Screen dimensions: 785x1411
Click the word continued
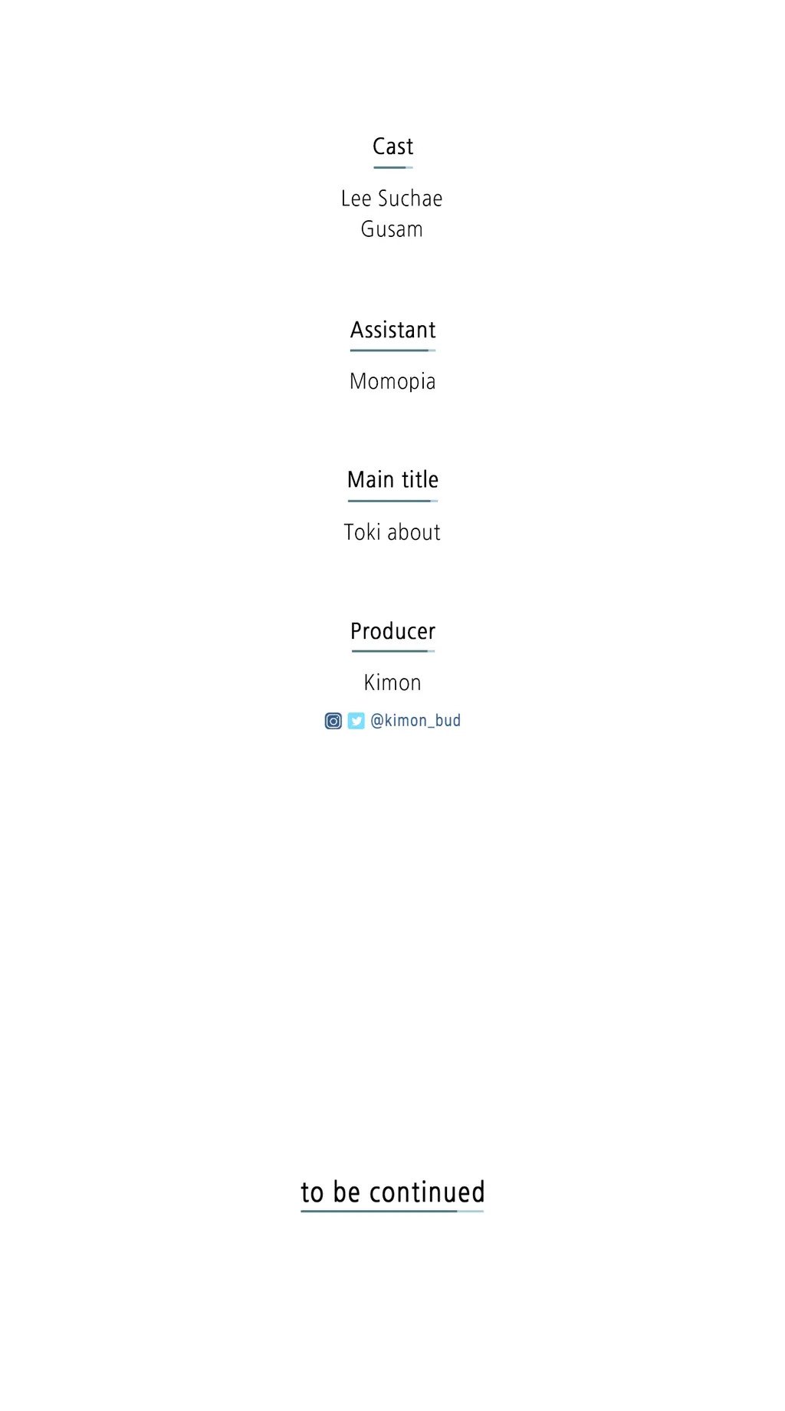click(427, 1192)
